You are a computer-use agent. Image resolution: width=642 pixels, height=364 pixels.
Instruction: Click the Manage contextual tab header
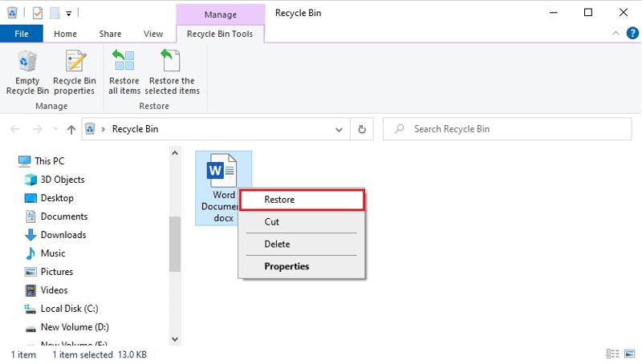coord(220,14)
